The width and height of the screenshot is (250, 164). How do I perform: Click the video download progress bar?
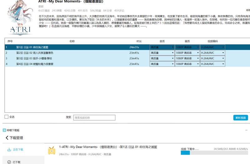tap(214, 153)
